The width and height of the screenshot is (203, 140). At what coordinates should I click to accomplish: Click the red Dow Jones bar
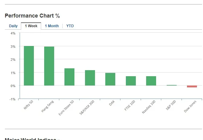192,86
